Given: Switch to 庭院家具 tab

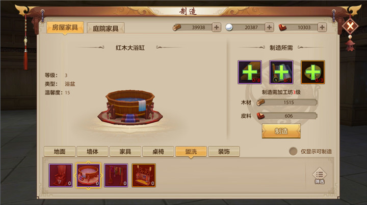Looking at the screenshot, I should point(106,28).
